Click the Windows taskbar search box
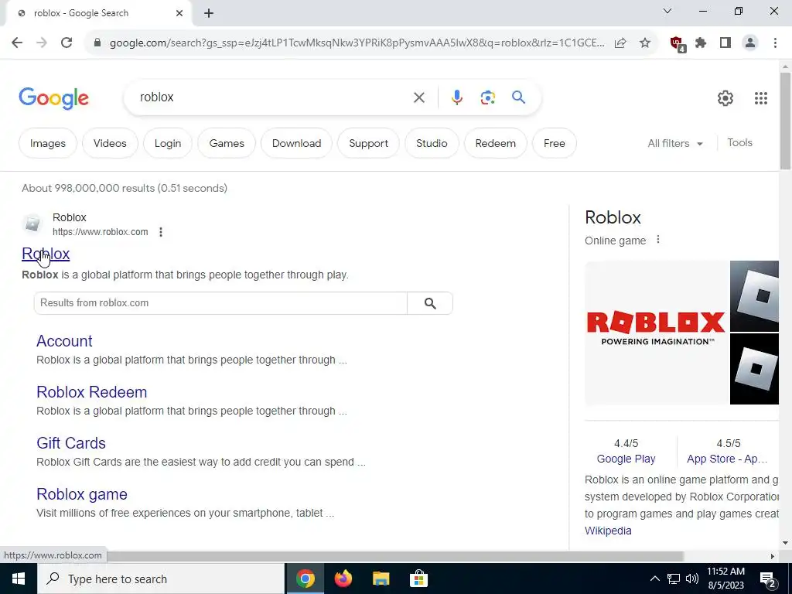Viewport: 792px width, 594px height. [x=161, y=579]
